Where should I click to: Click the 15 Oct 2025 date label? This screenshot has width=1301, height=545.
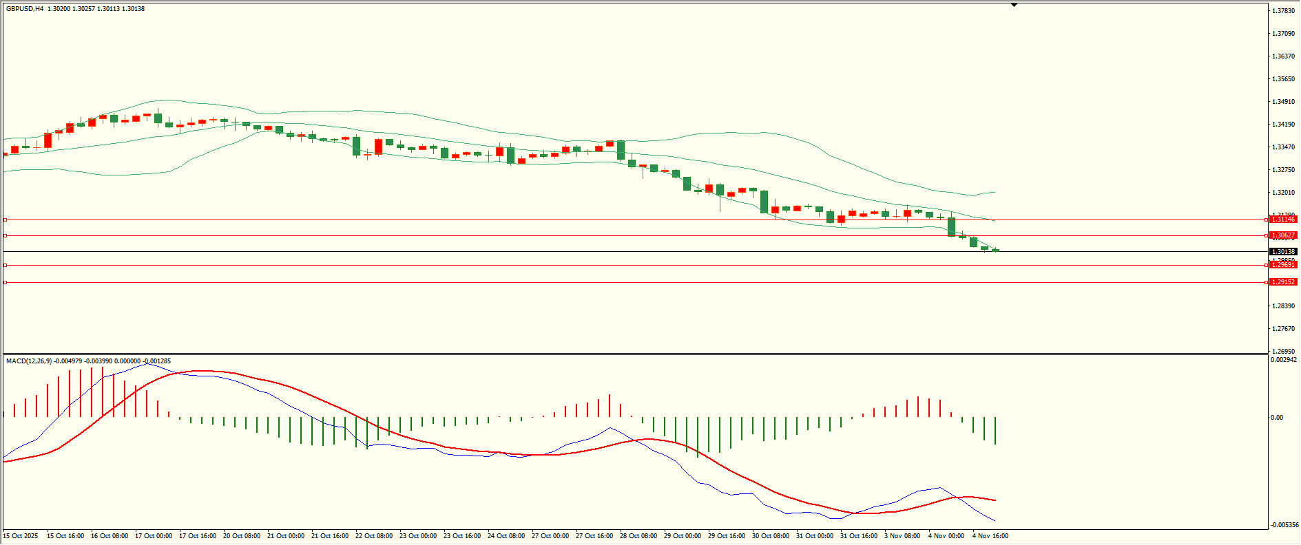(x=21, y=536)
